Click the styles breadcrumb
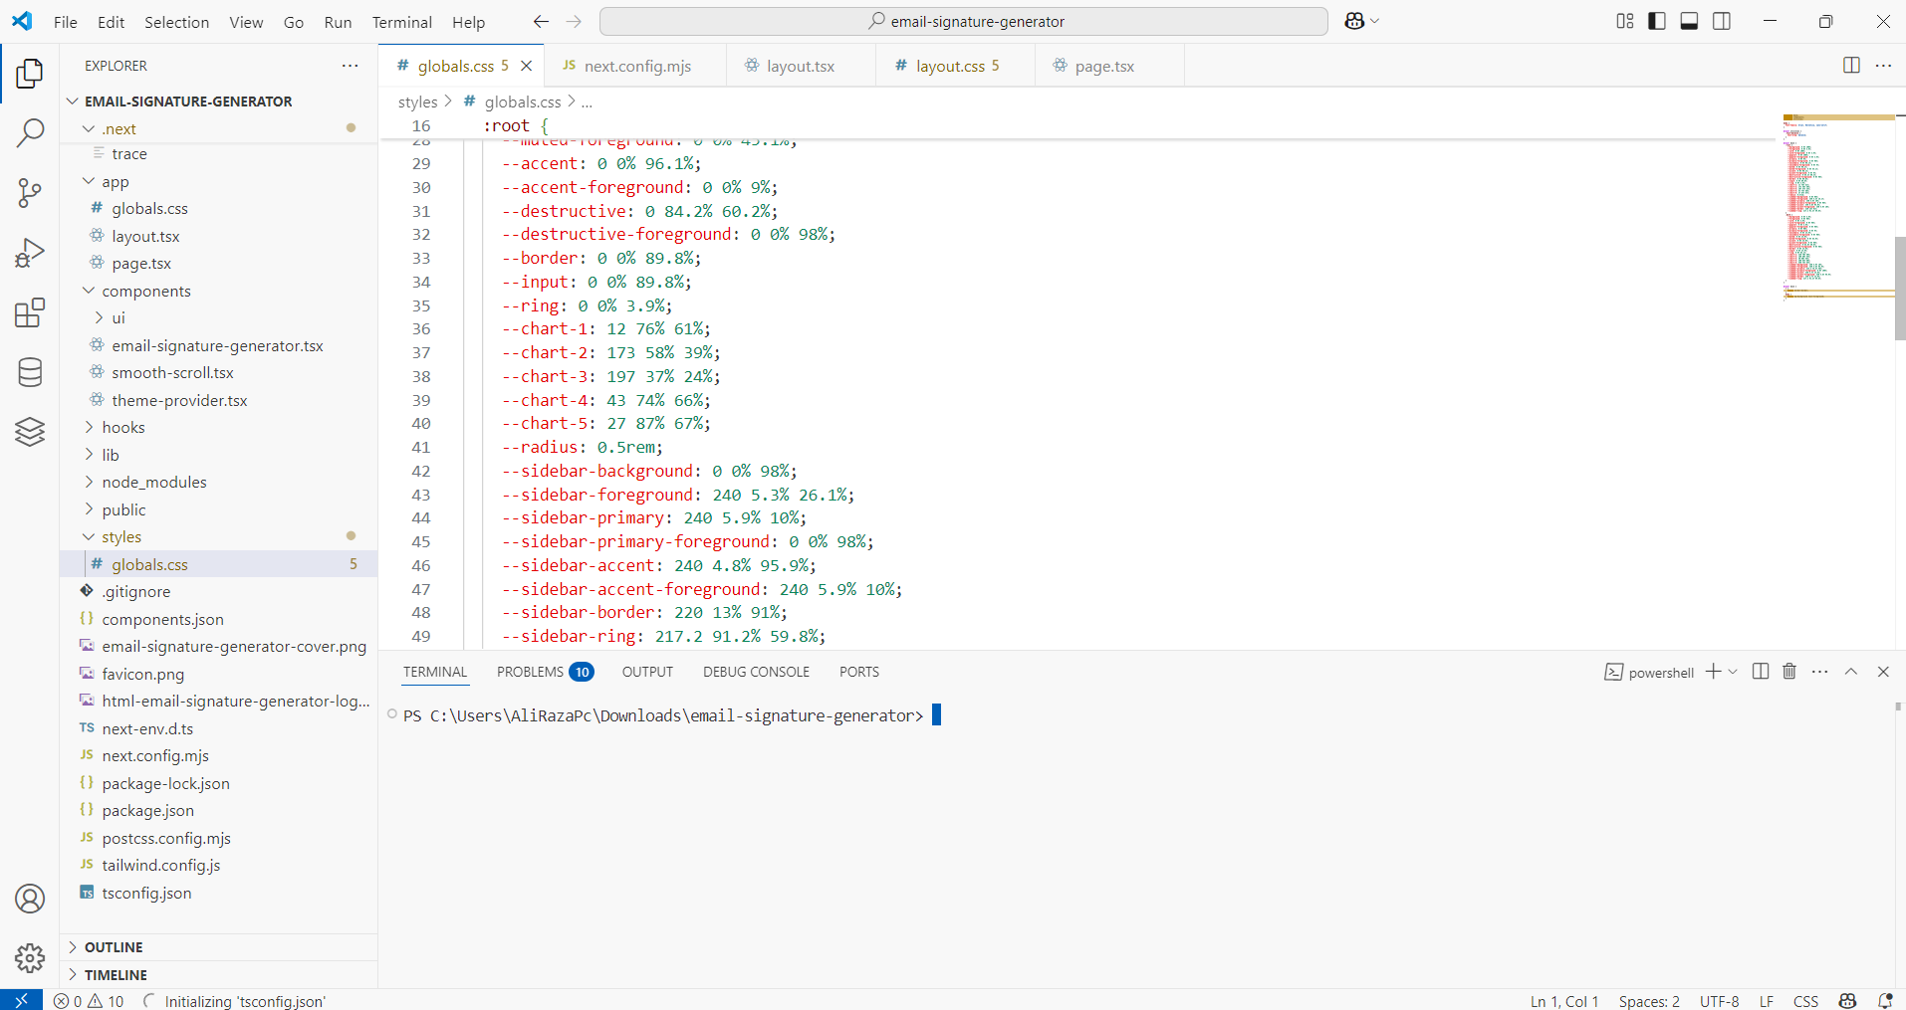 (x=417, y=101)
